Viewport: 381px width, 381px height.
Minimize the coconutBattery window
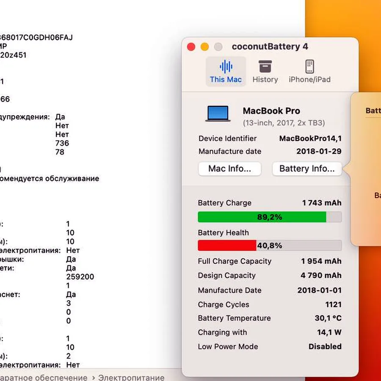pyautogui.click(x=204, y=47)
